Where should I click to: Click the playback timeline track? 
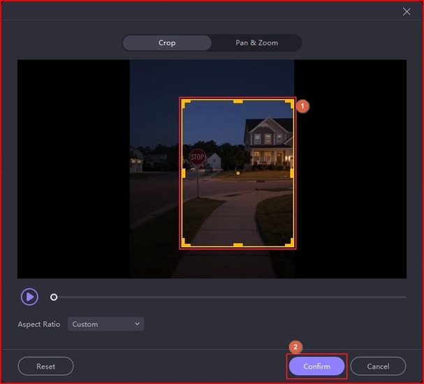click(230, 297)
